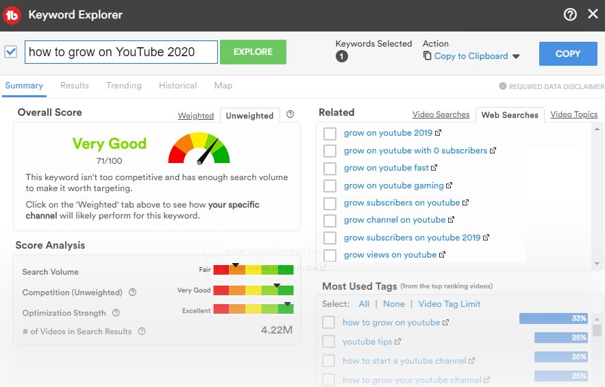Open the grow channel on youtube link

coord(395,220)
